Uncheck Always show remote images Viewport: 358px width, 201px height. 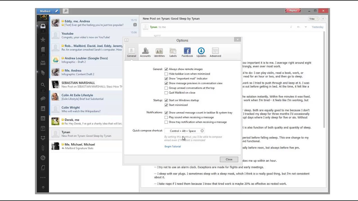tap(166, 69)
